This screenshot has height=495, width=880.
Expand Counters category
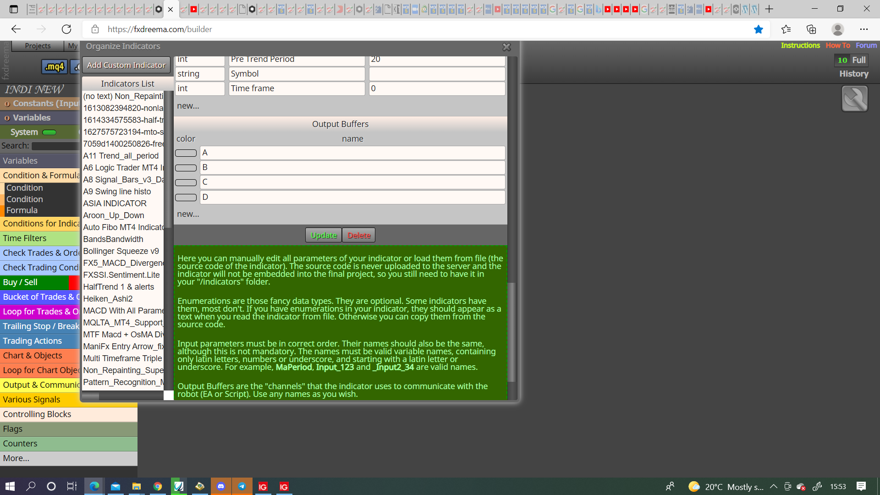[x=69, y=444]
